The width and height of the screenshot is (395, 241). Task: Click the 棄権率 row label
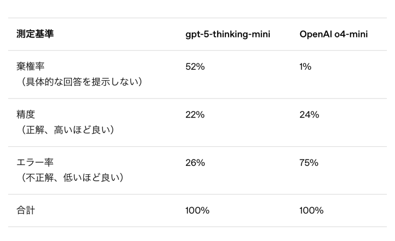(30, 66)
